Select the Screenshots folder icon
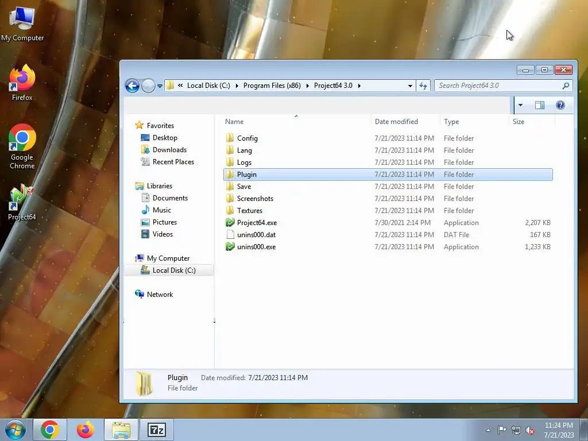Viewport: 588px width, 441px height. point(230,198)
